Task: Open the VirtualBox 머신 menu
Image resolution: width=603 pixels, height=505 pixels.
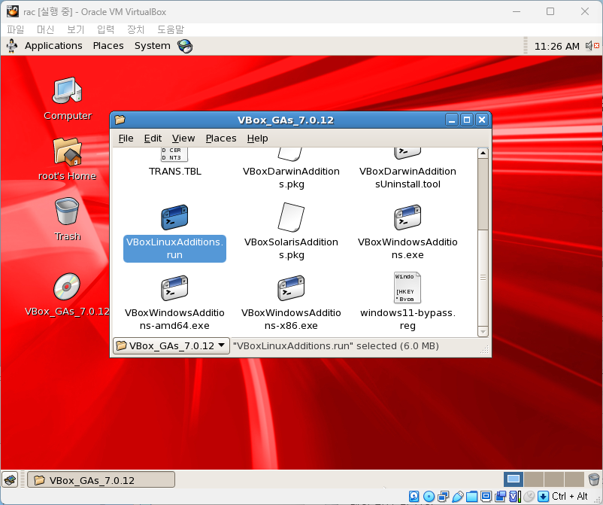Action: tap(45, 29)
